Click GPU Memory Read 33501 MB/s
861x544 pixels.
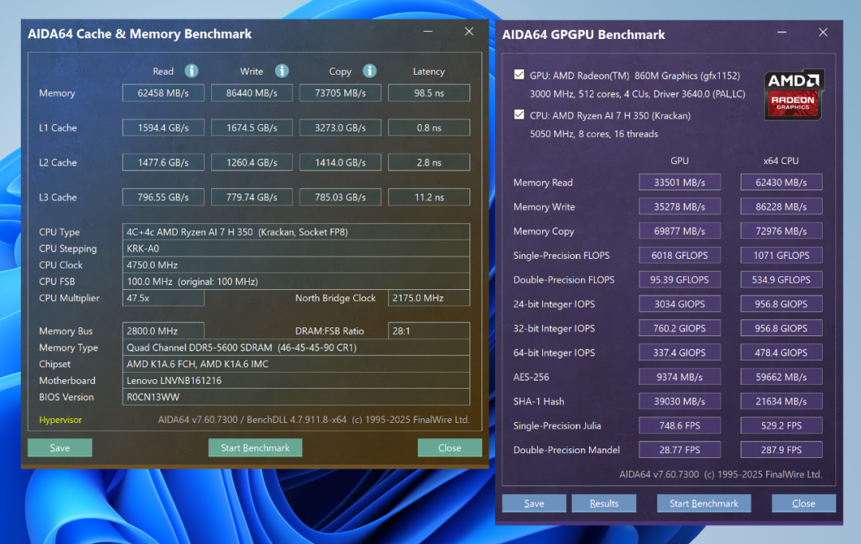pyautogui.click(x=679, y=182)
